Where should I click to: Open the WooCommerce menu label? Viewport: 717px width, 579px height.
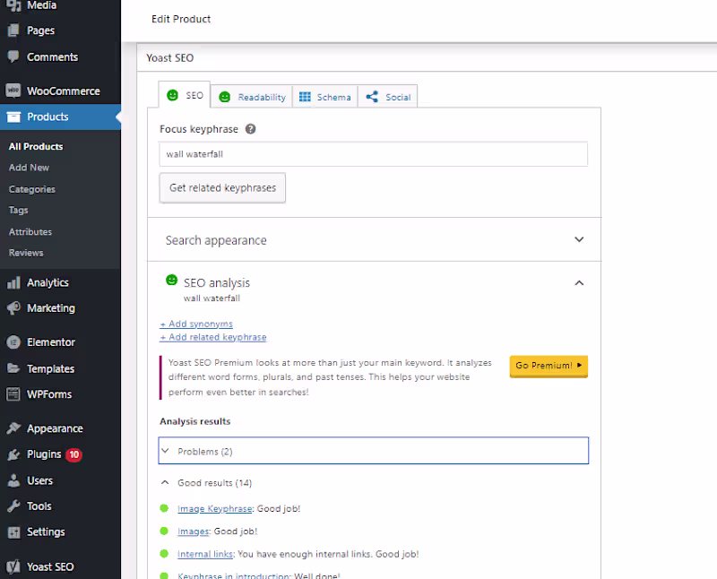pyautogui.click(x=64, y=91)
